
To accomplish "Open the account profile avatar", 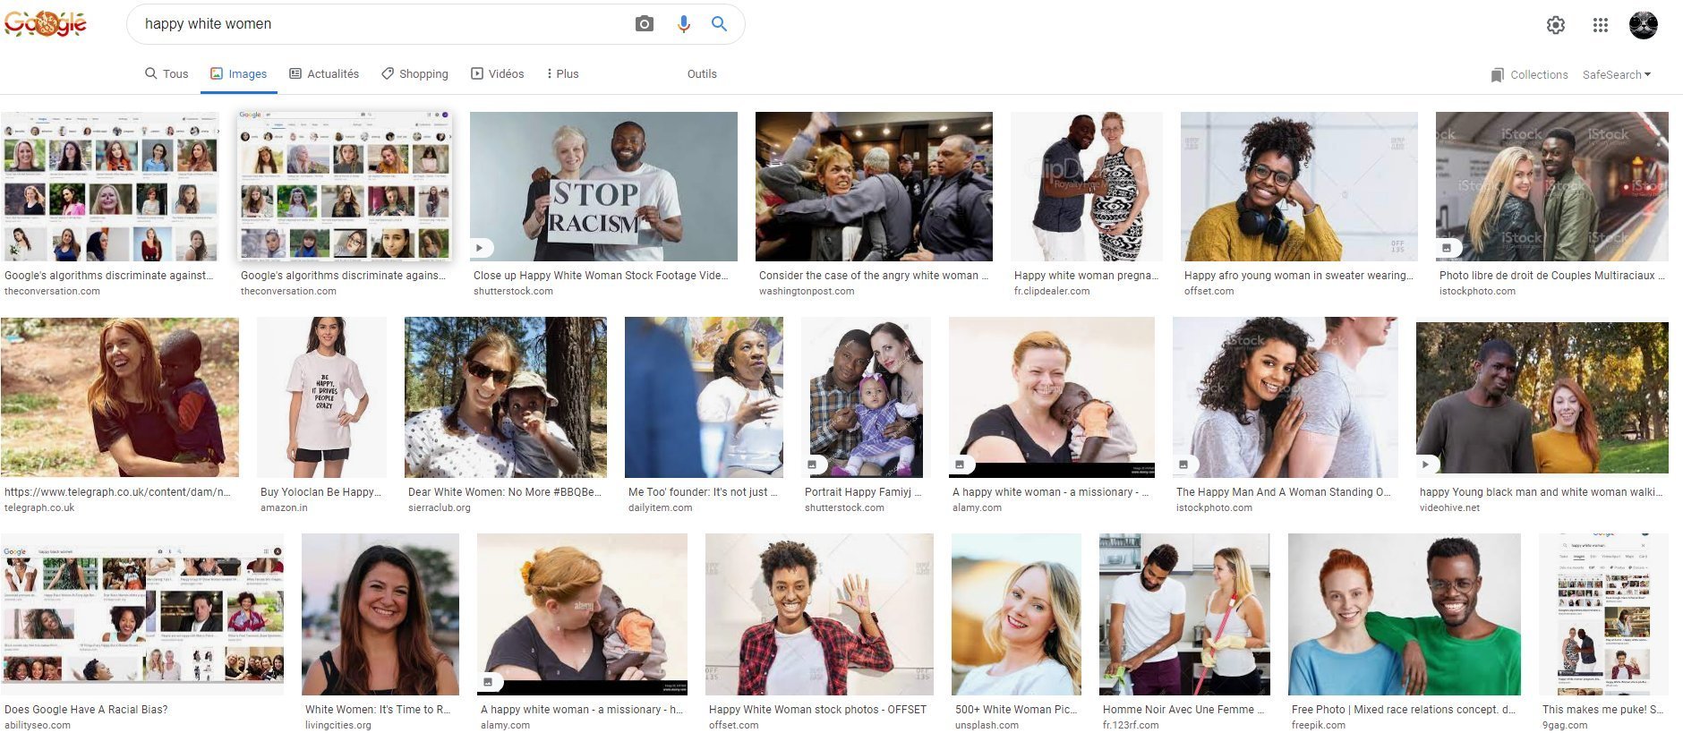I will [1644, 25].
